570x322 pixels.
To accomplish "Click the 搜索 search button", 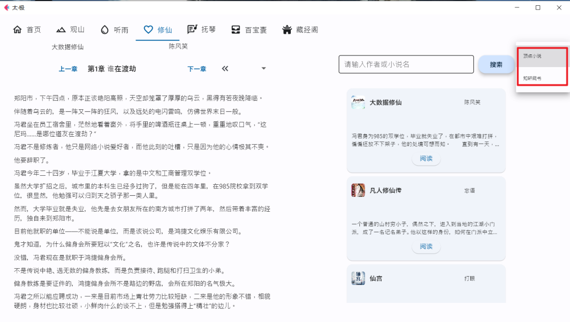I will [496, 65].
